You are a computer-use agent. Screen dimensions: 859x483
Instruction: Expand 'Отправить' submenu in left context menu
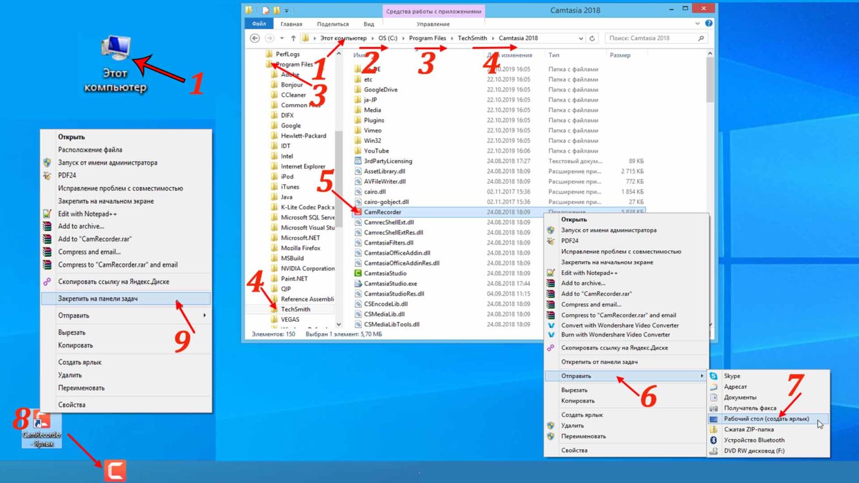(x=126, y=315)
